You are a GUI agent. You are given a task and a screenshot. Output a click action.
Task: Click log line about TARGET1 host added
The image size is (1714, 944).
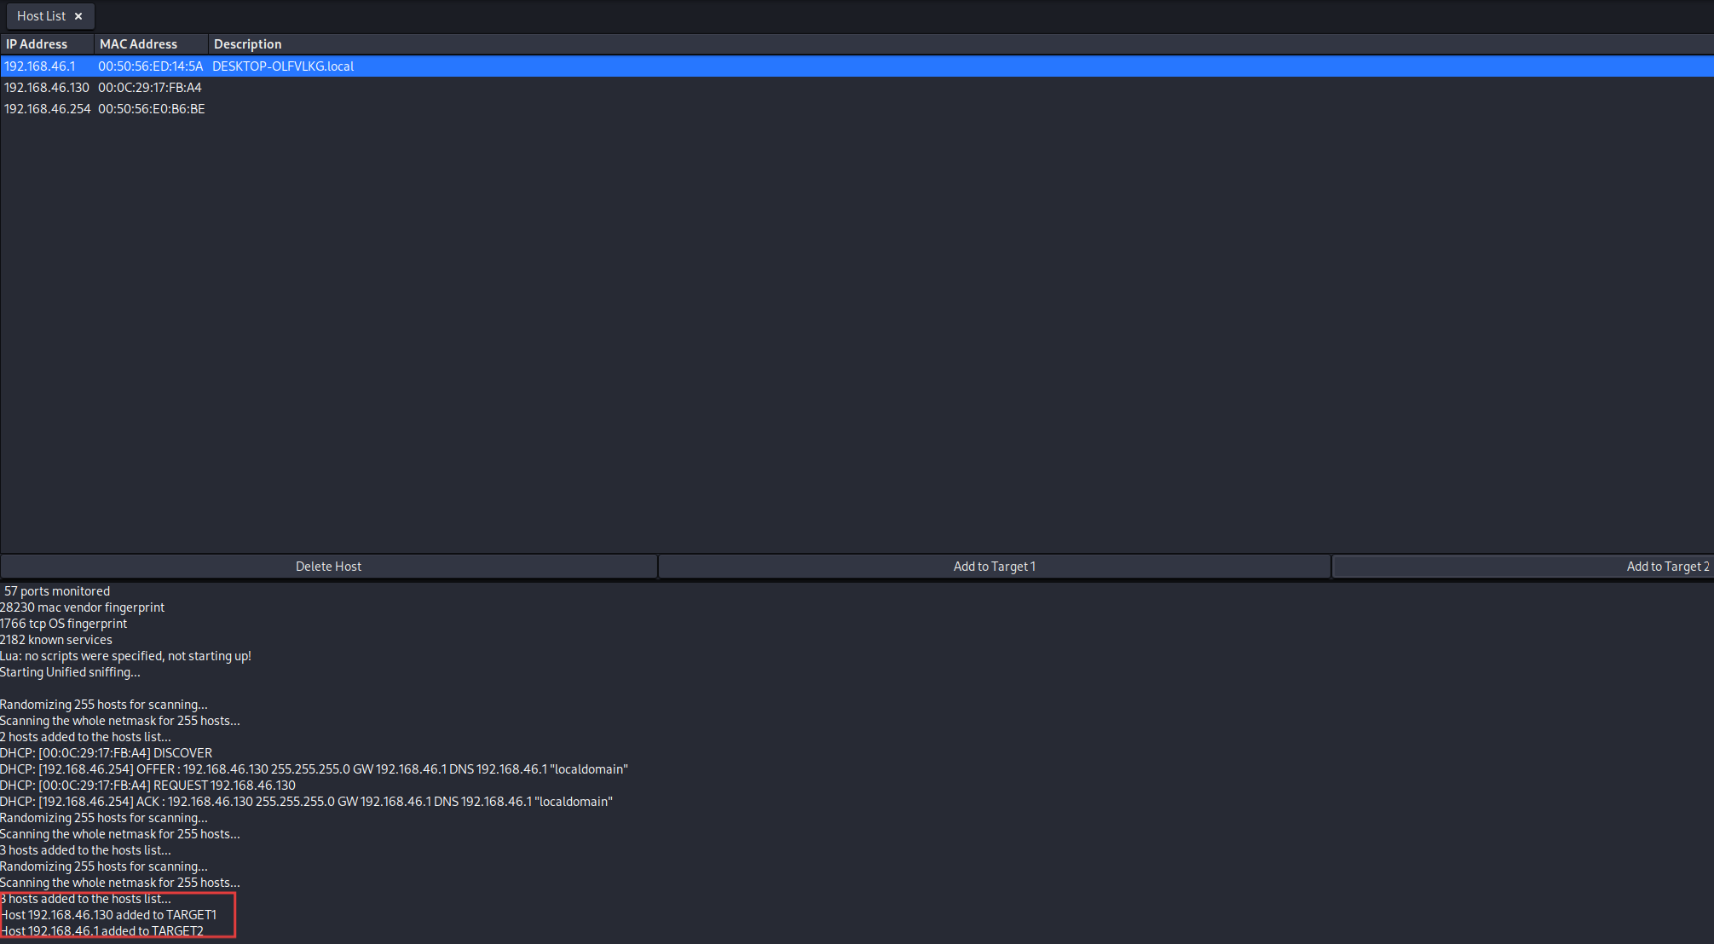click(109, 915)
